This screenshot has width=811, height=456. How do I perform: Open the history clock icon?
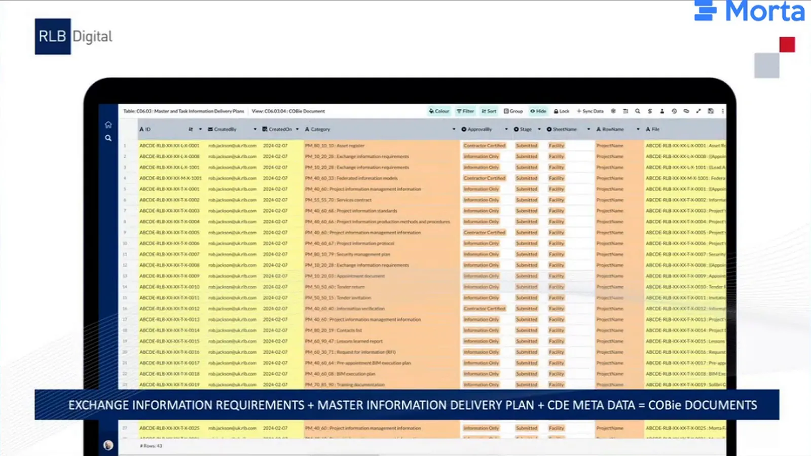click(x=674, y=111)
